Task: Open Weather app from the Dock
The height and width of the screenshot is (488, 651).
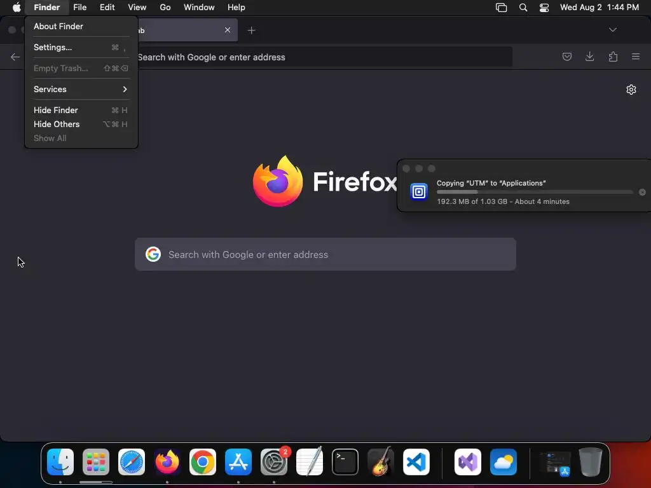Action: click(x=504, y=462)
